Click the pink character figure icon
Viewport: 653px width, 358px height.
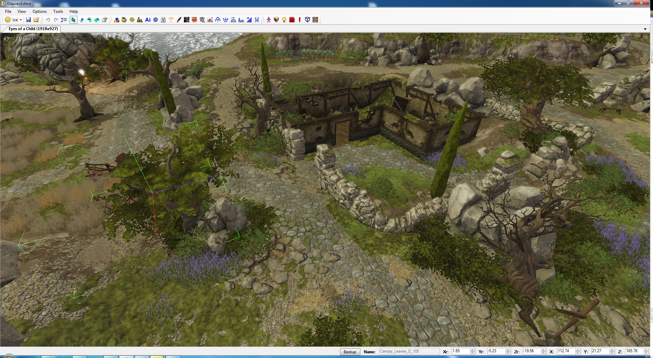point(269,20)
